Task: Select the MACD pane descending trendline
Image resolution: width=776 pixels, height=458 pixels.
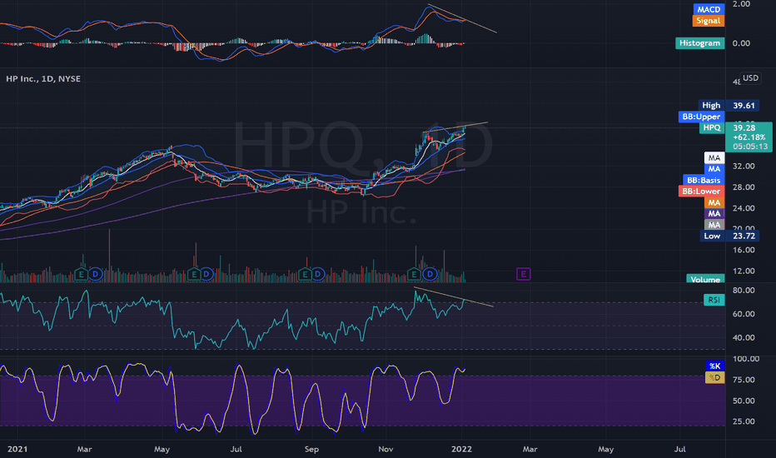Action: click(x=462, y=19)
